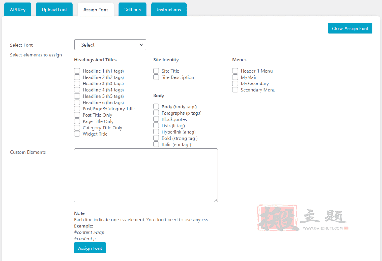Click the 'Menus' section heading
Screen dimensions: 382x261
(239, 60)
